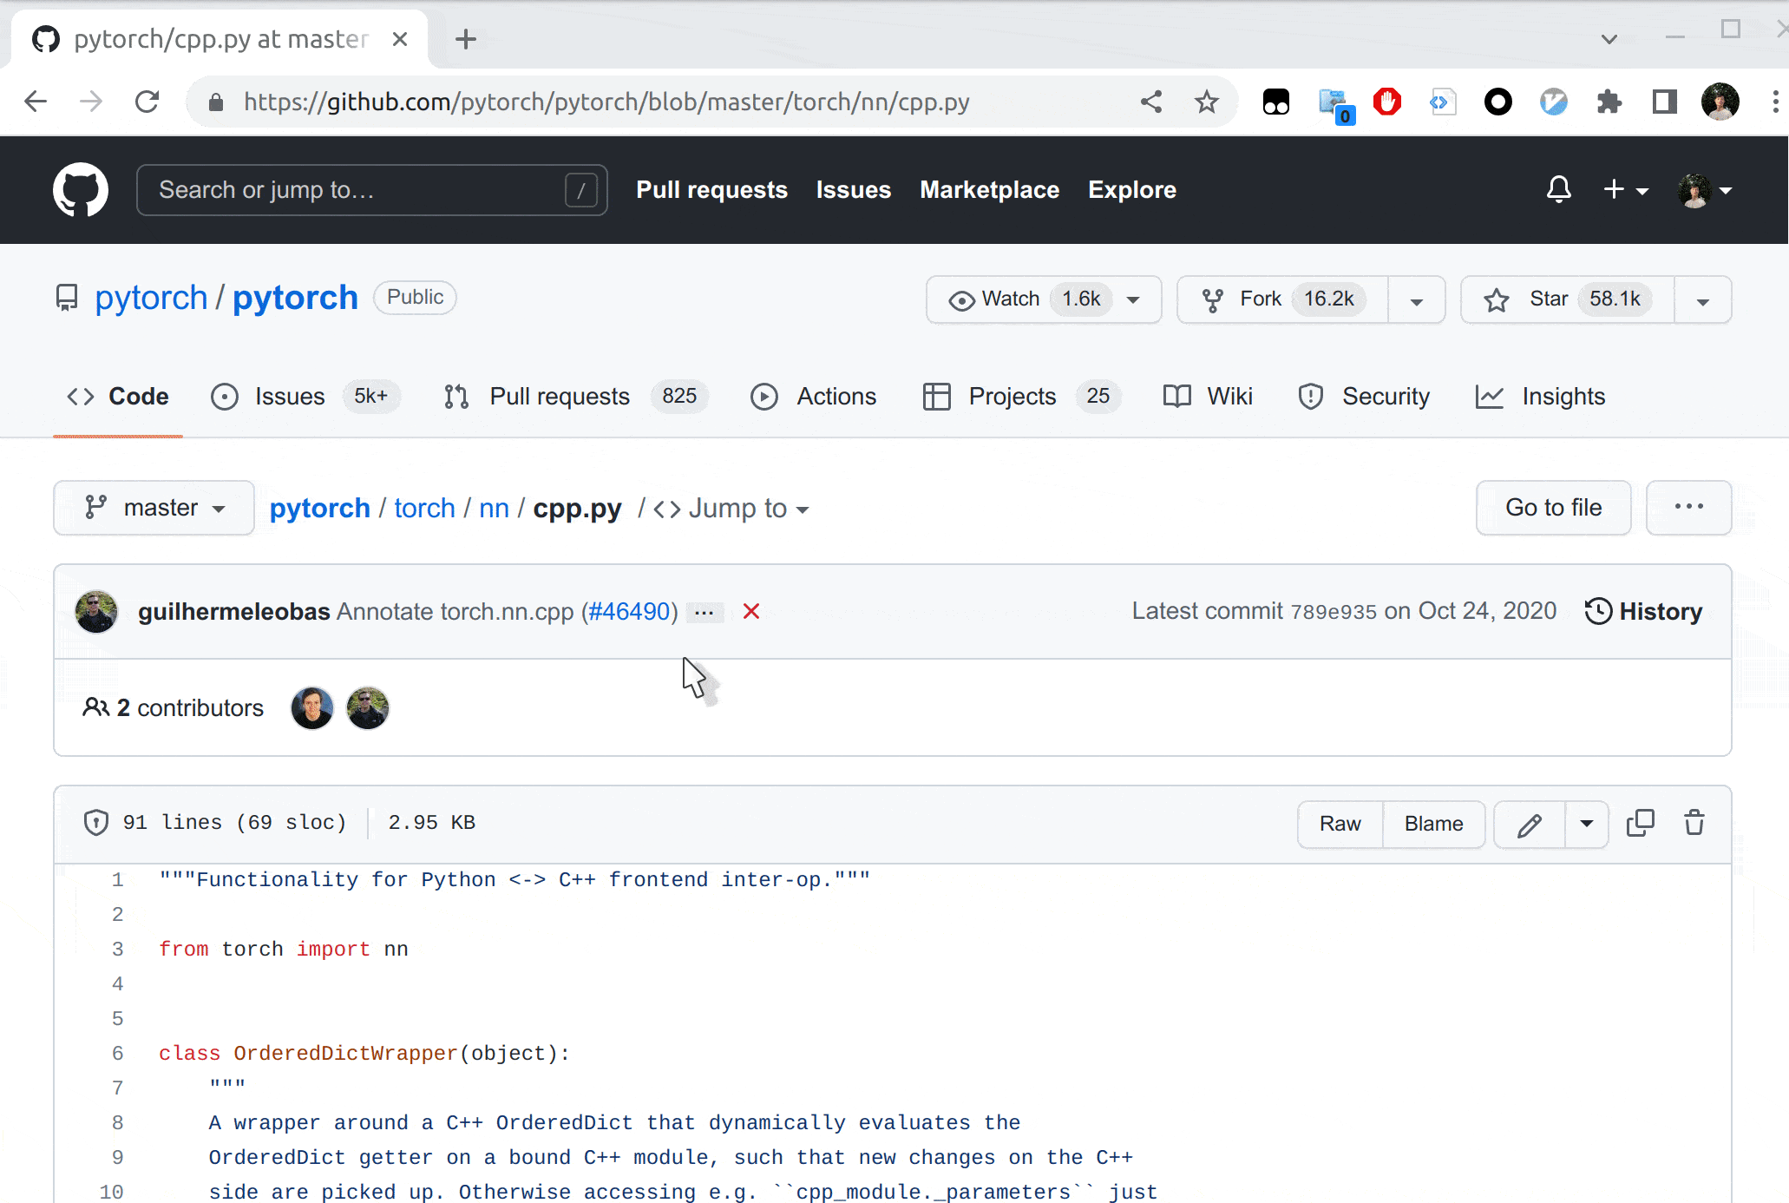Copy raw contents icon

click(x=1640, y=823)
